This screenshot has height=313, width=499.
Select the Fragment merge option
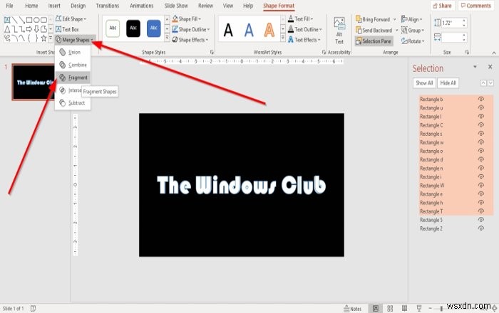[x=73, y=78]
